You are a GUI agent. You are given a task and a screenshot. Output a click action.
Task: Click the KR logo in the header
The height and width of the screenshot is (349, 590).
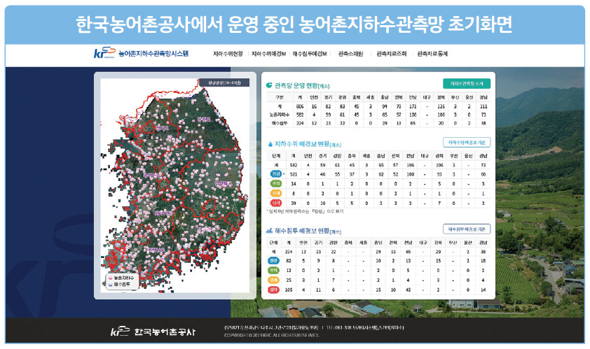pos(104,53)
